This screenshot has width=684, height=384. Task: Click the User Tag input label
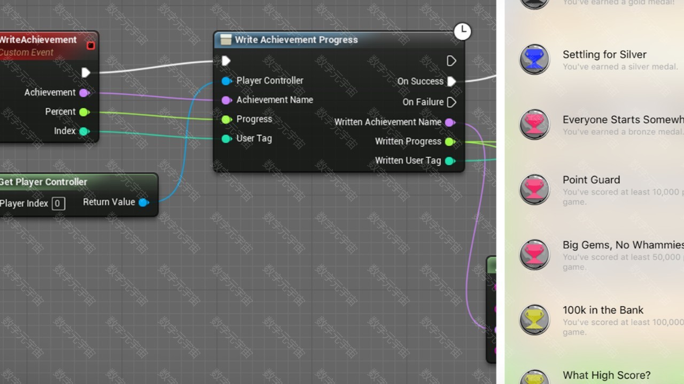pyautogui.click(x=254, y=139)
